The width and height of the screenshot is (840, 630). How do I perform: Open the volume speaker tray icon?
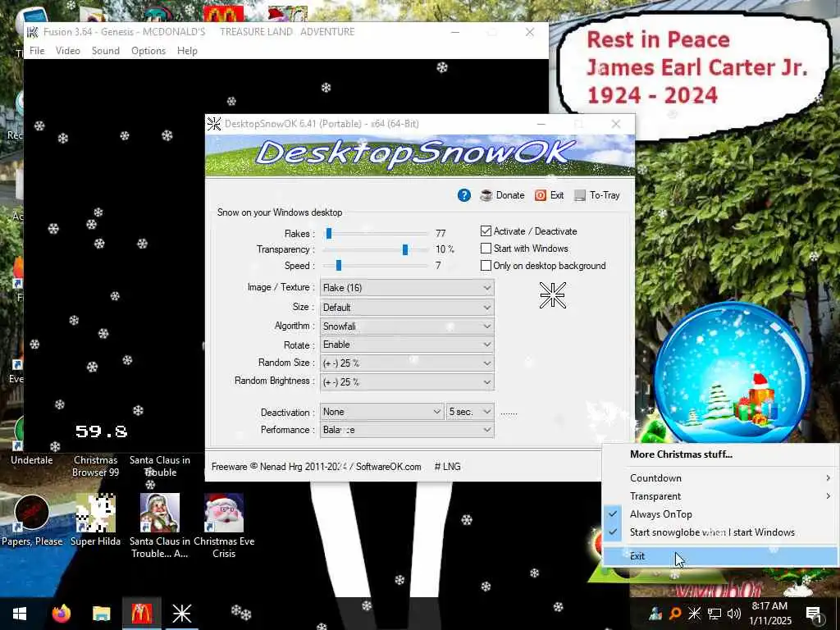pos(734,614)
